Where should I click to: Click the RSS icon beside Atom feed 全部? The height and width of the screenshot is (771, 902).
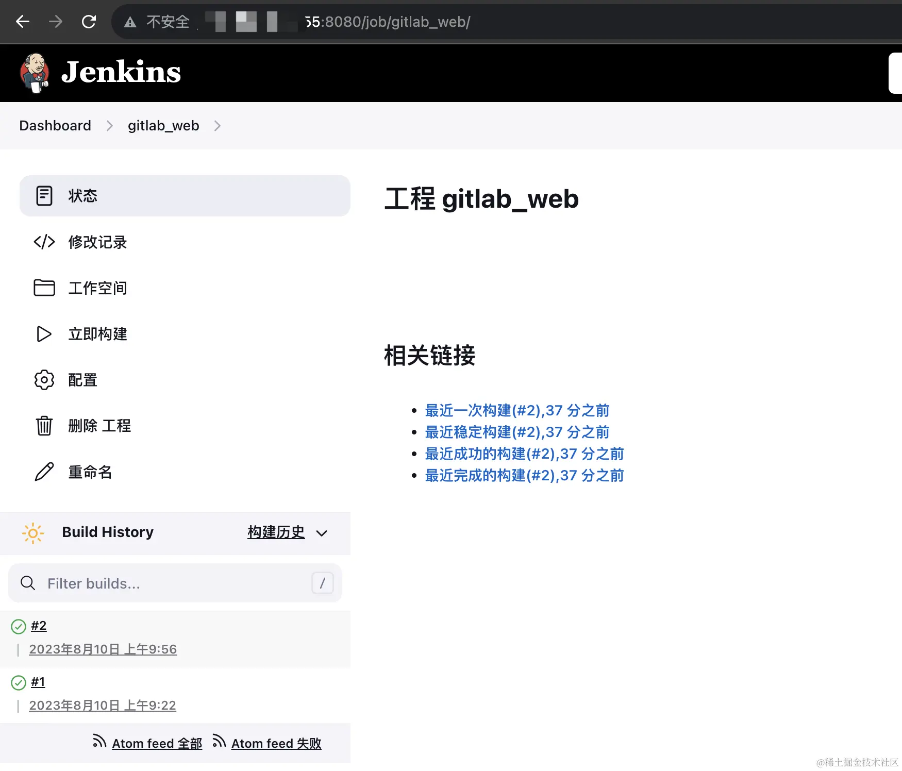[99, 741]
